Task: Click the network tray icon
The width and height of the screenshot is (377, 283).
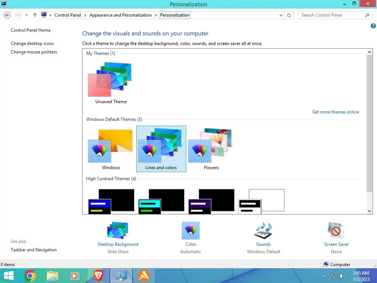Action: point(334,276)
